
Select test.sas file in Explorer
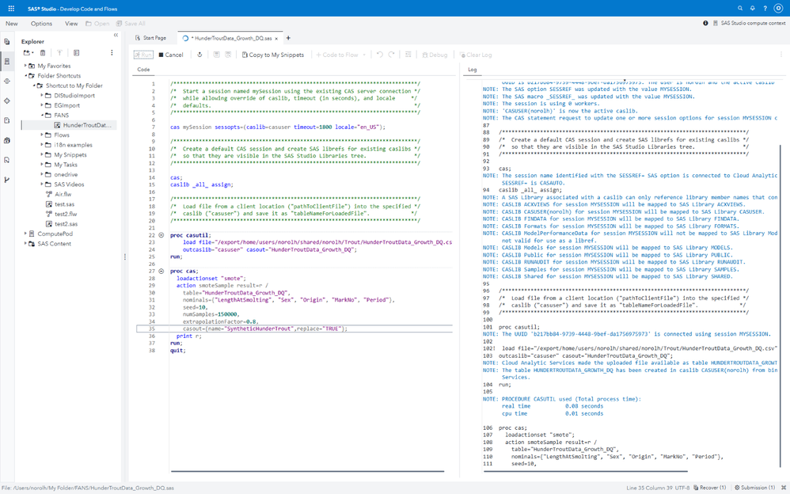[64, 204]
